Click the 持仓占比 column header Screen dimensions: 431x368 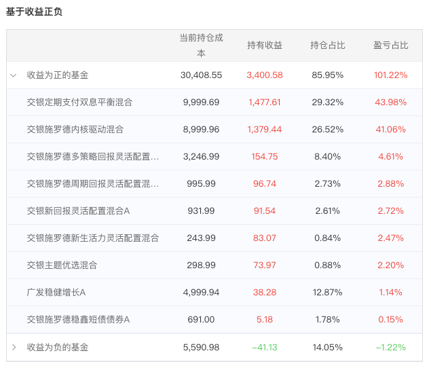(327, 45)
